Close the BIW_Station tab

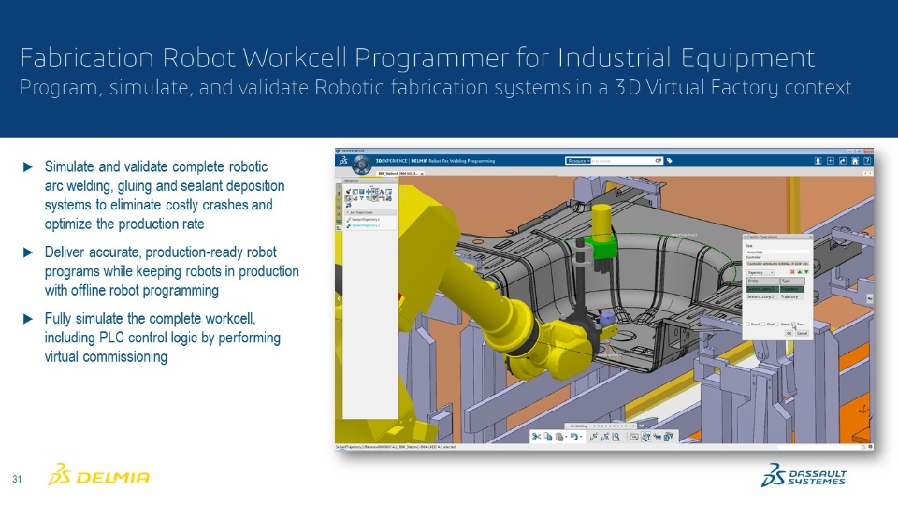(422, 174)
